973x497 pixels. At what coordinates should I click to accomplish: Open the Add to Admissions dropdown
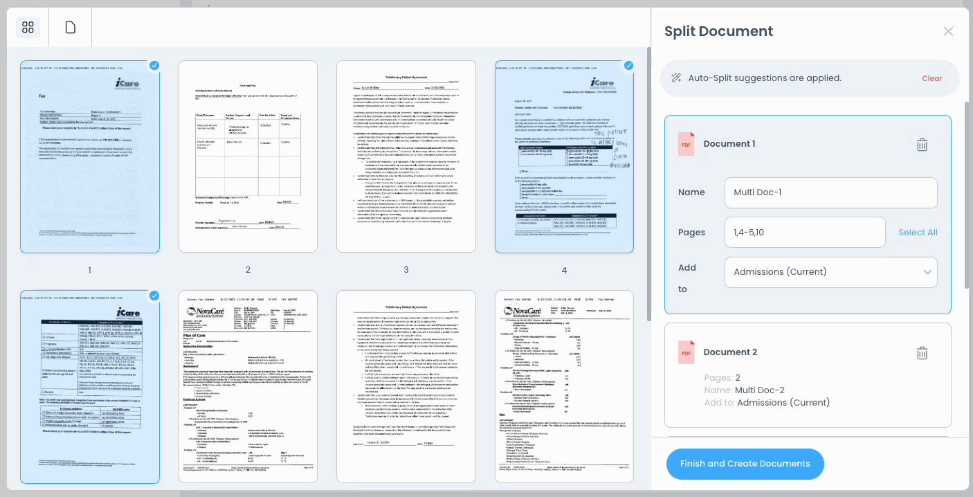tap(830, 272)
